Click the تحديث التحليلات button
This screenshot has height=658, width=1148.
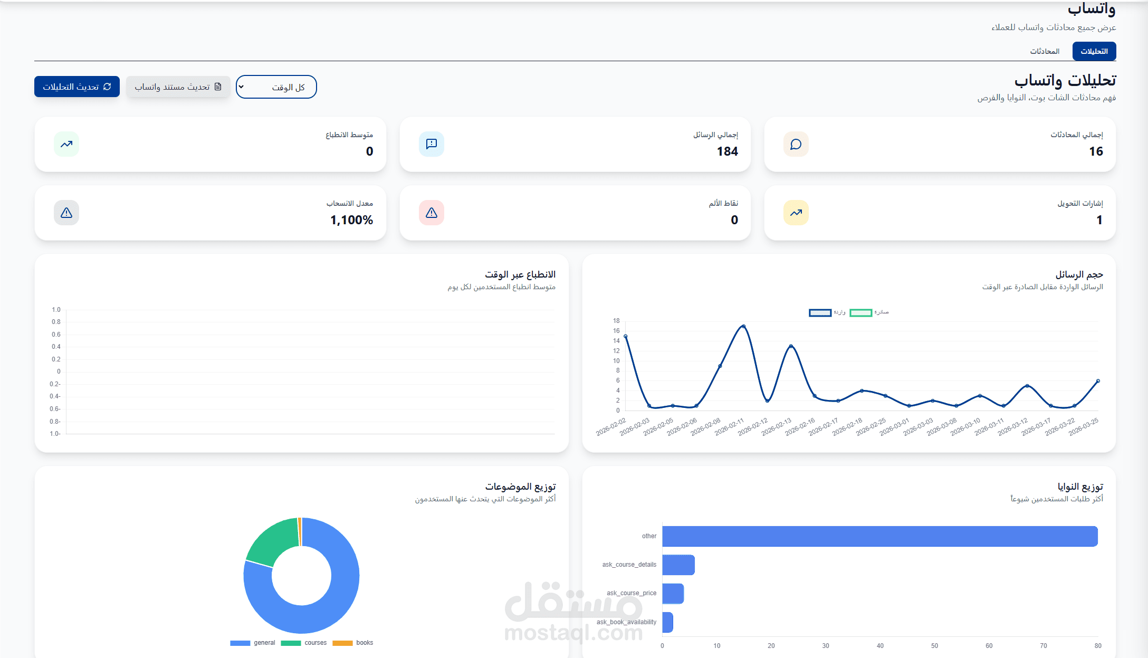point(76,86)
